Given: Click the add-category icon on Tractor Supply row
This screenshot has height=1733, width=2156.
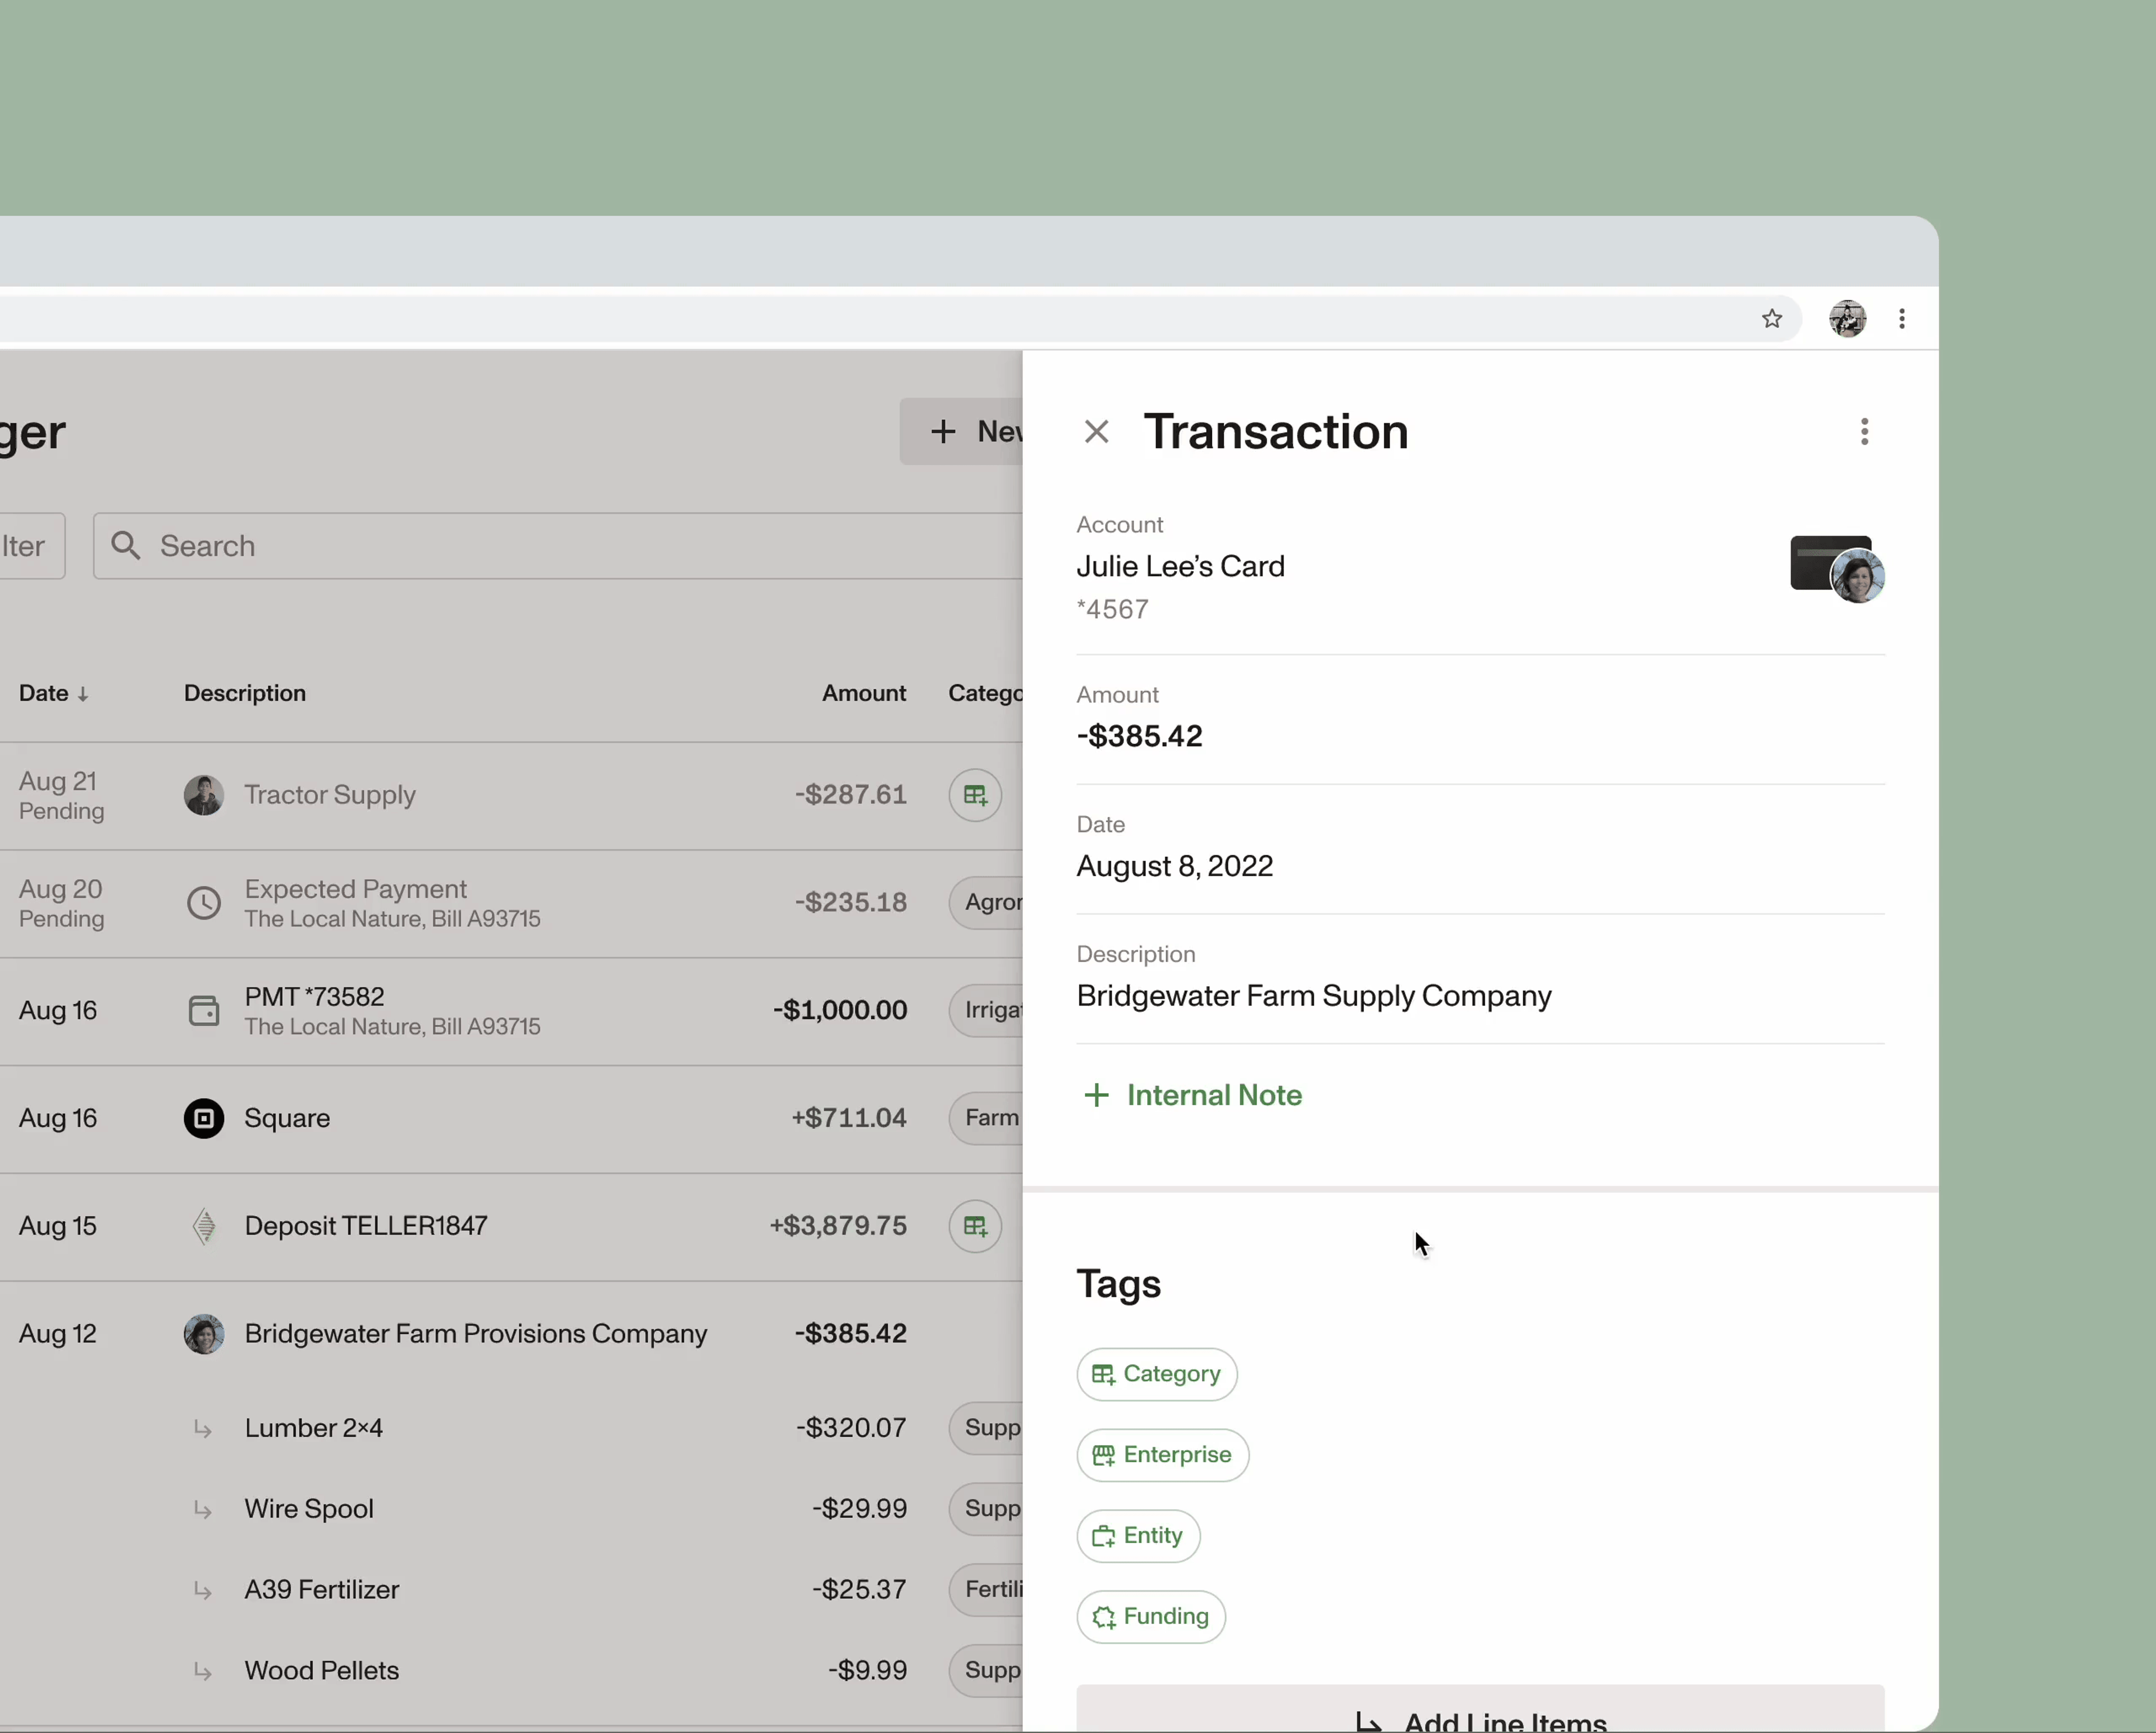Looking at the screenshot, I should click(975, 795).
